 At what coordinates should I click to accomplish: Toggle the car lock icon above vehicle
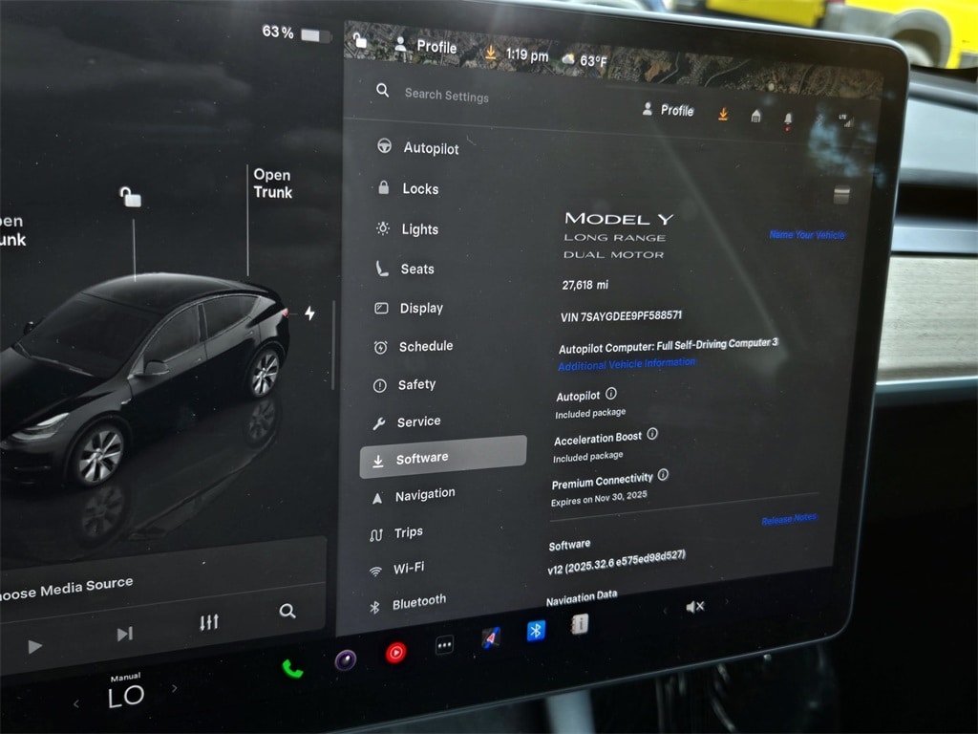click(x=130, y=197)
